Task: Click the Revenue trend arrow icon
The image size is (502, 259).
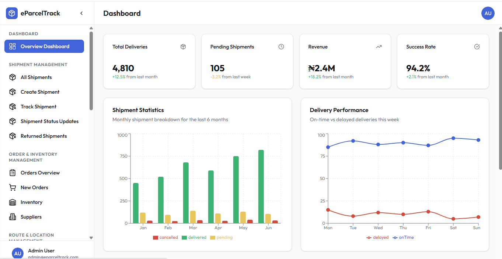Action: [379, 47]
